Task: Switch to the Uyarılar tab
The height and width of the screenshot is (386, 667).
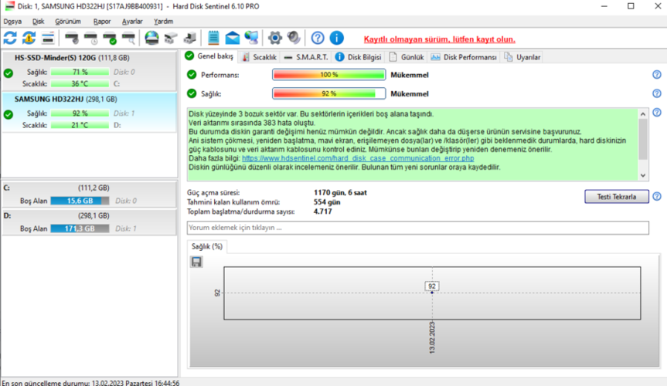Action: (522, 57)
